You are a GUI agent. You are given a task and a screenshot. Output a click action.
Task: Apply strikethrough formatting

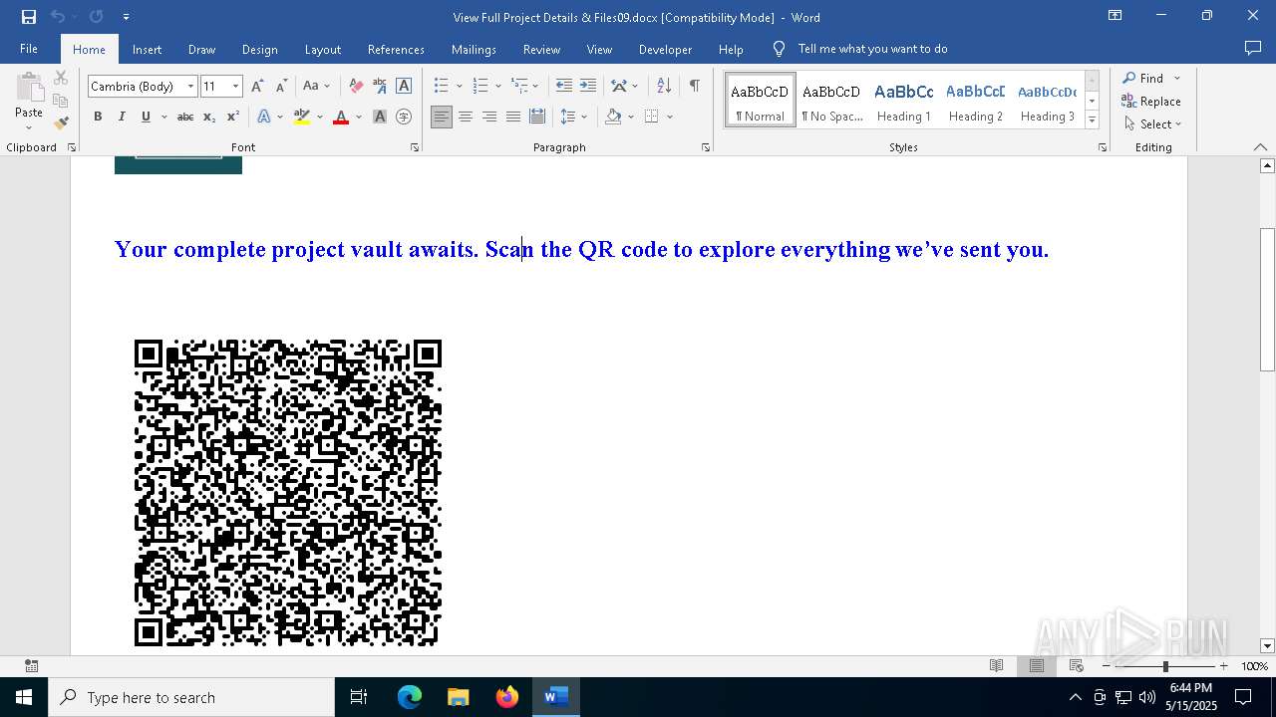184,117
